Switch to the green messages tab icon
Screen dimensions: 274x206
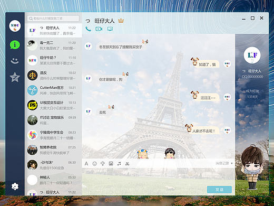[15, 45]
